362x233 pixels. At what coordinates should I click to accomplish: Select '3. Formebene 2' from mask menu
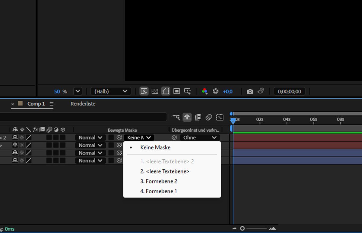[159, 181]
